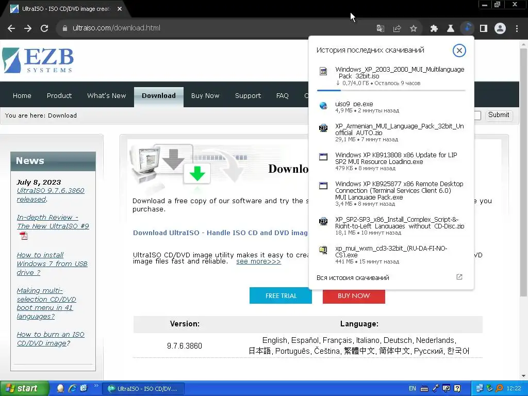Open 'How to install Windows 7 from USB' link

pos(52,263)
